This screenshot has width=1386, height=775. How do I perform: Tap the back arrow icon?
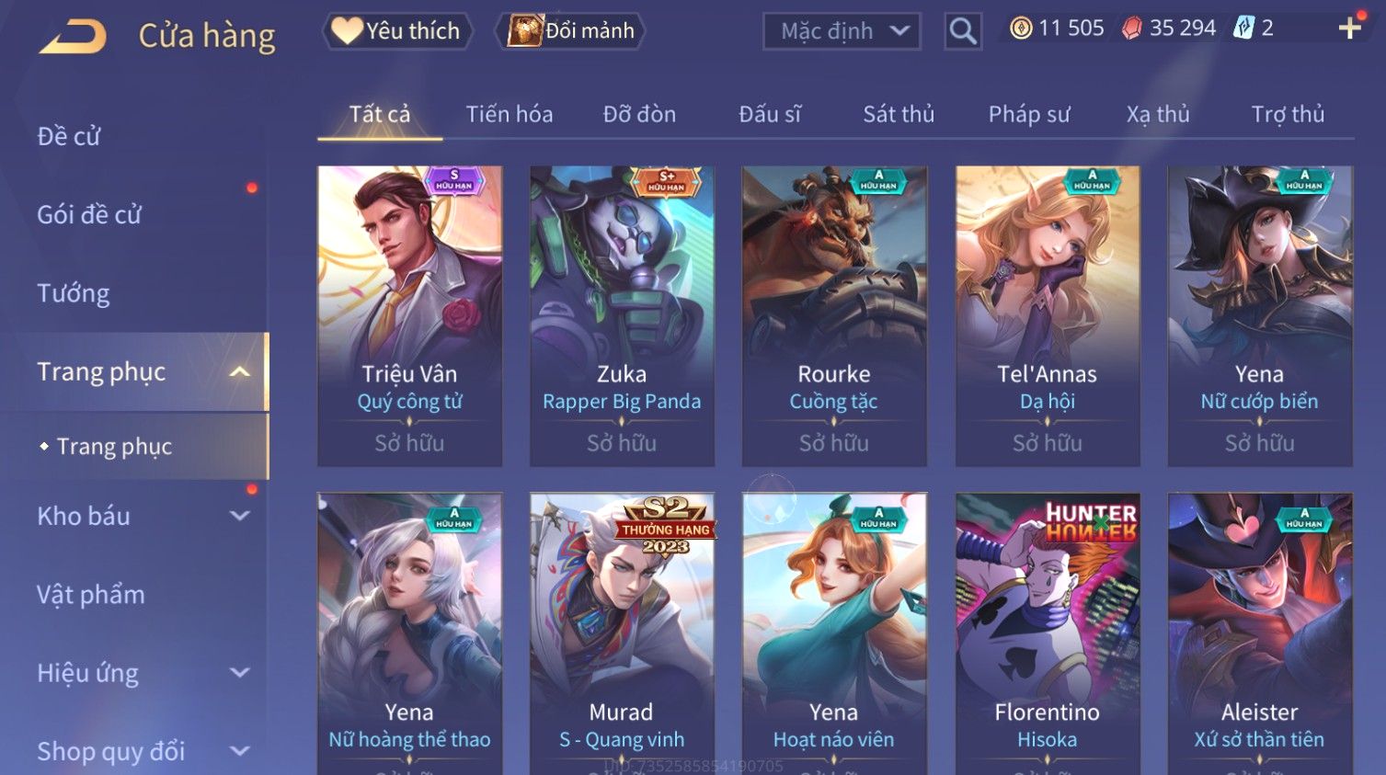73,37
